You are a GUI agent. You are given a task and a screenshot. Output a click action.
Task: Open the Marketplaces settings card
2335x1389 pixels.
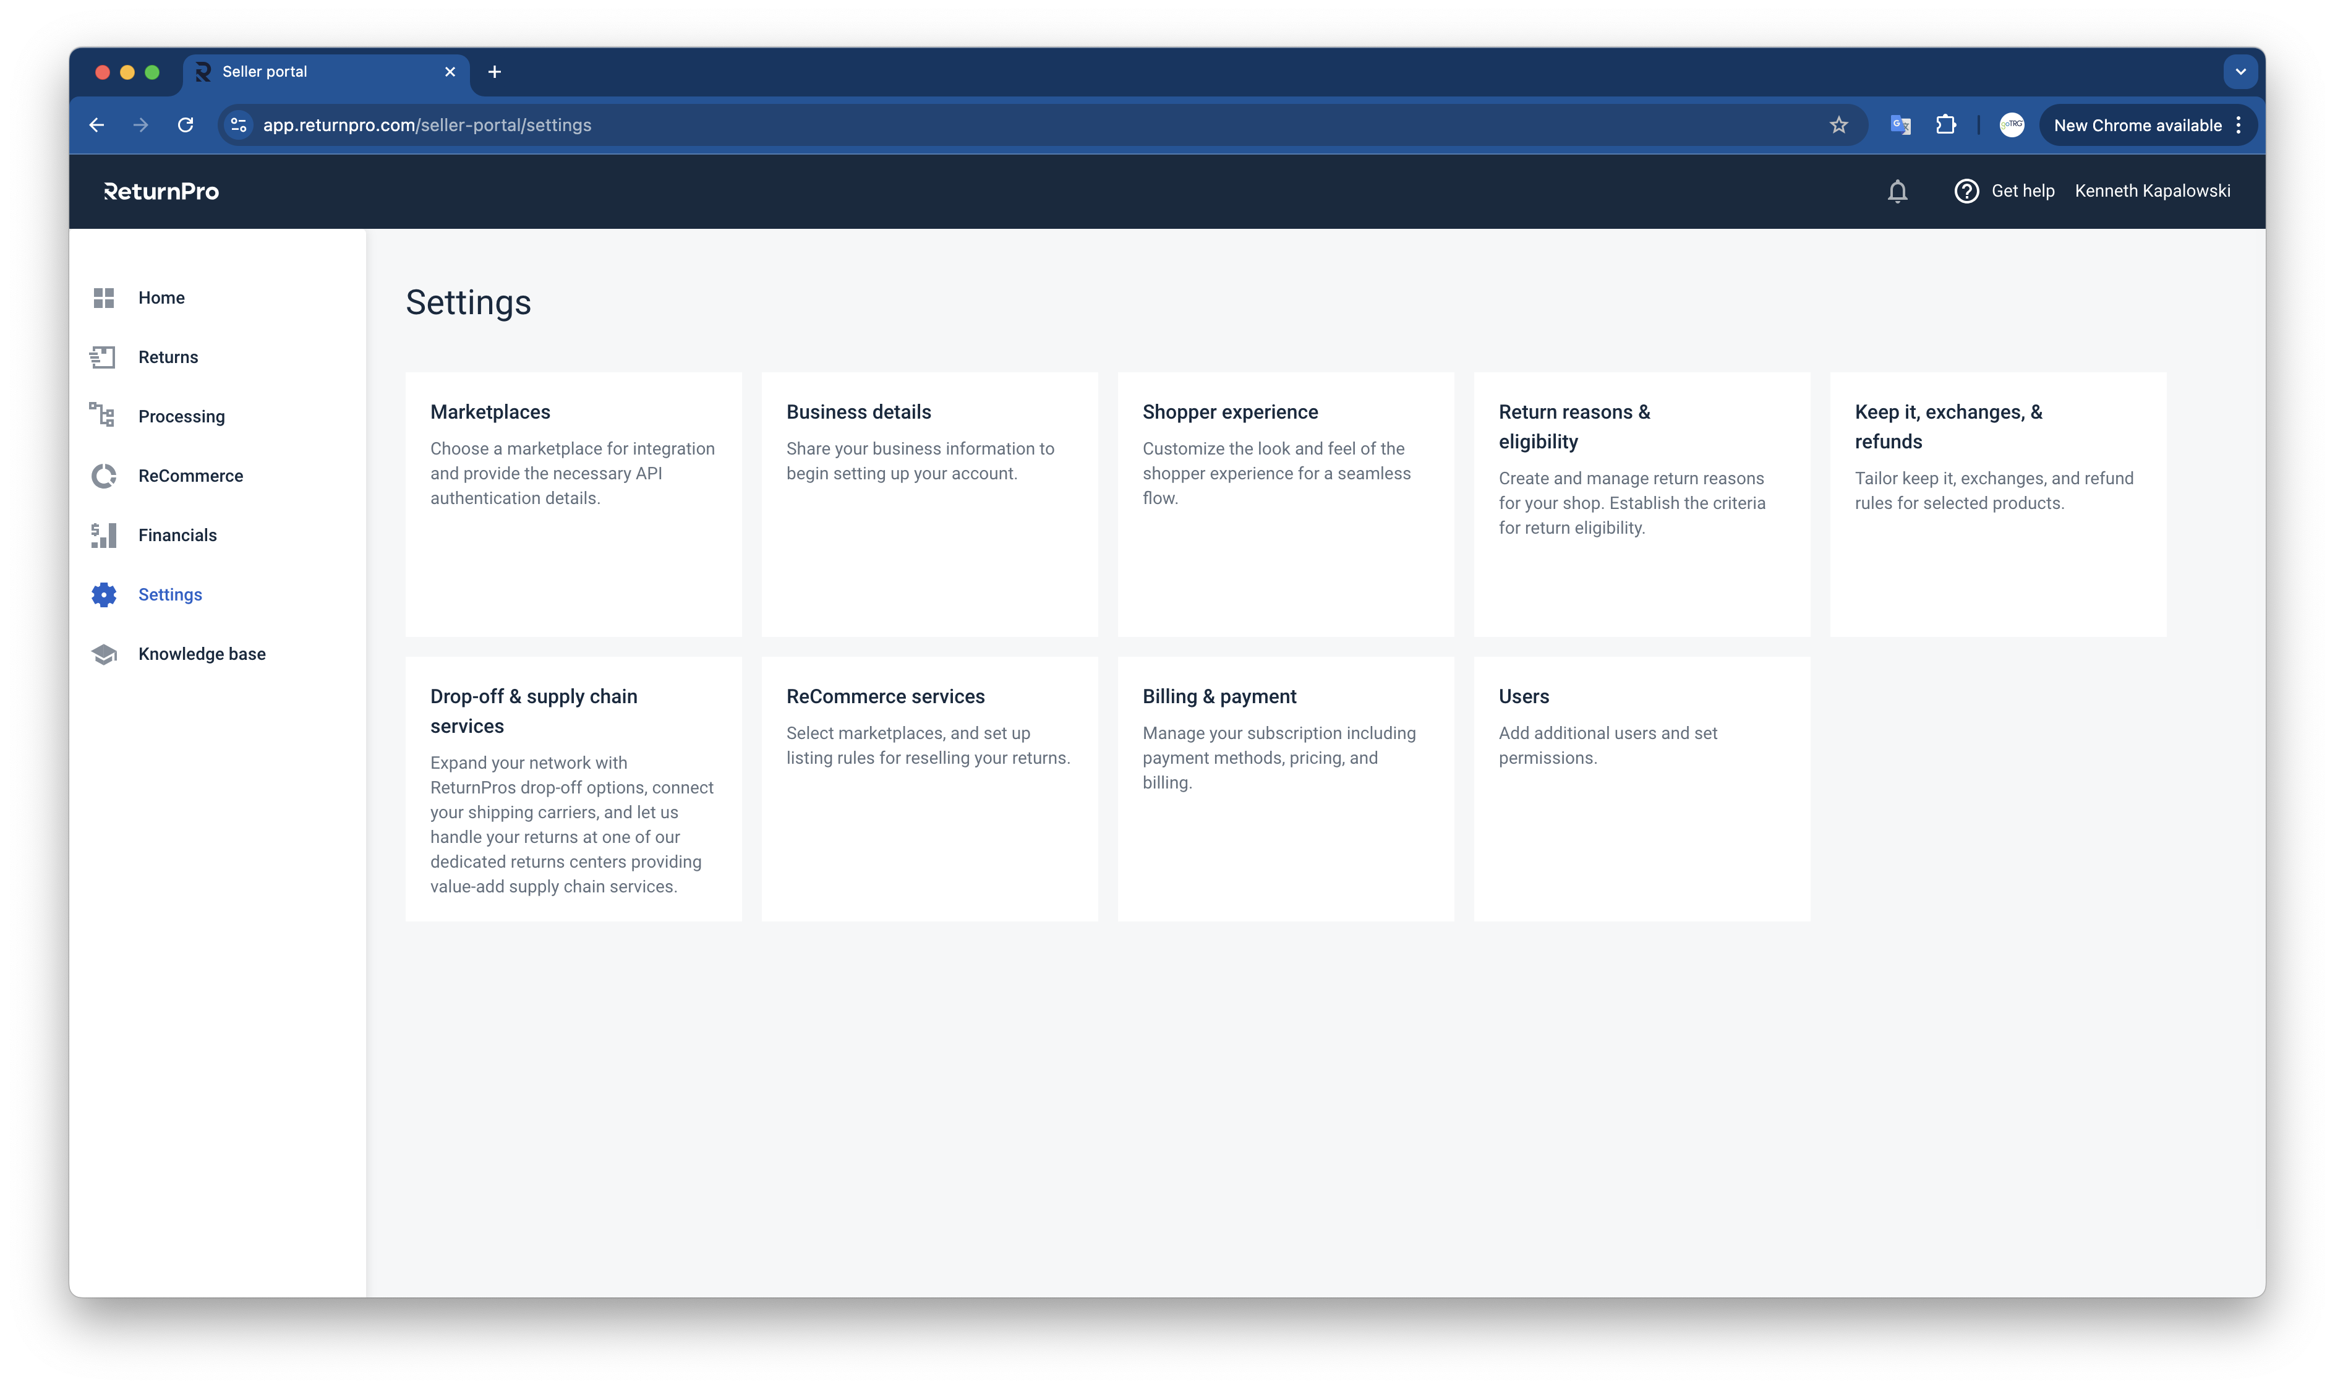573,505
